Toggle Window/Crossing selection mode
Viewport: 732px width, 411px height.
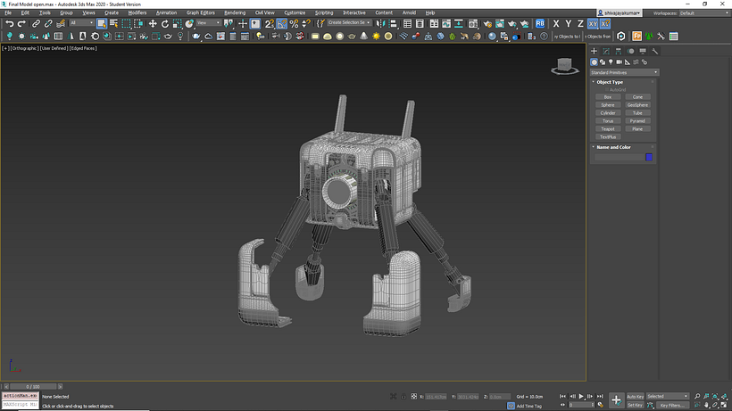pos(138,23)
